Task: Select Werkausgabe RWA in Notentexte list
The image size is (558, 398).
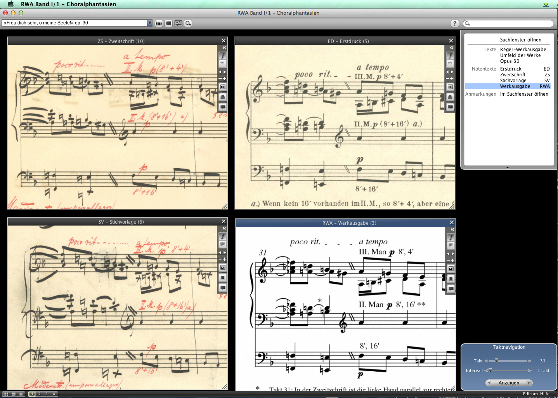Action: click(x=515, y=86)
